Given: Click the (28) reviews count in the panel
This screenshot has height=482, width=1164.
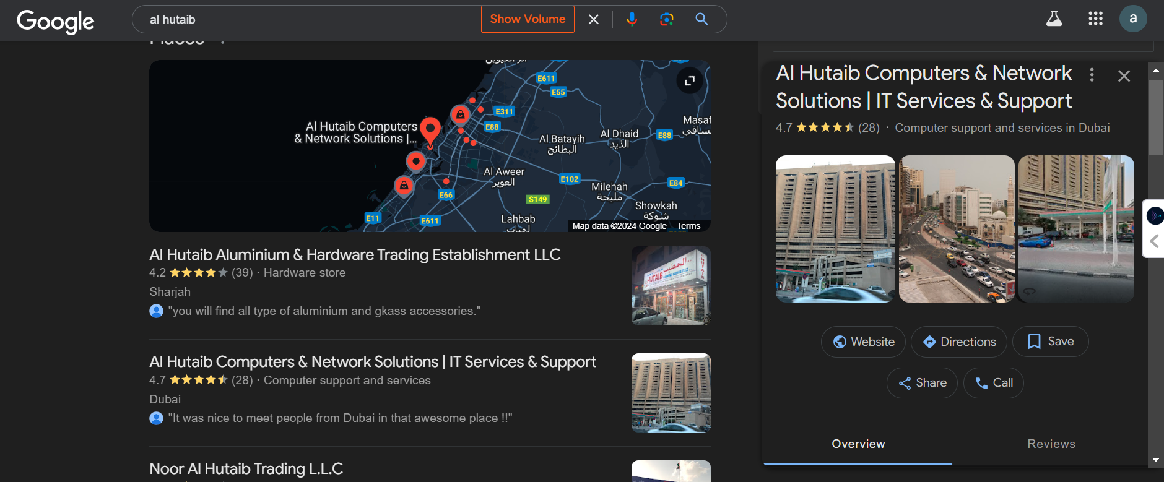Looking at the screenshot, I should pos(869,127).
